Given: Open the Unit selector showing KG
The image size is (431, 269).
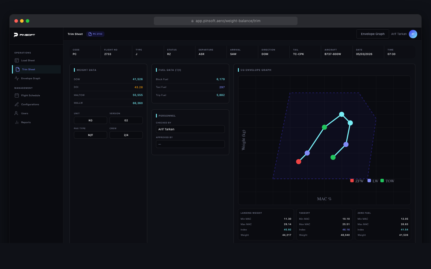Looking at the screenshot, I should pyautogui.click(x=90, y=120).
